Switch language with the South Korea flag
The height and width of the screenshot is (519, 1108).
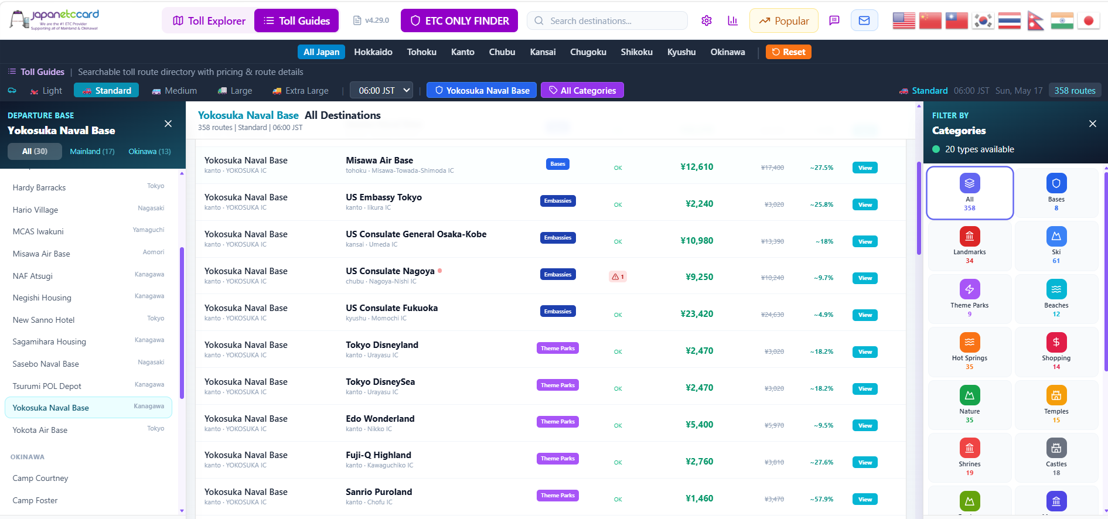point(983,21)
